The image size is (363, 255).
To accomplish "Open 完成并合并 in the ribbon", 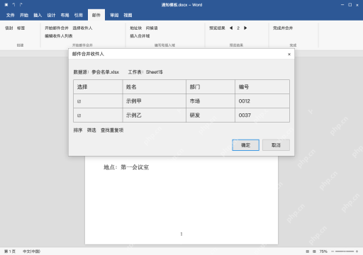I will pos(283,28).
